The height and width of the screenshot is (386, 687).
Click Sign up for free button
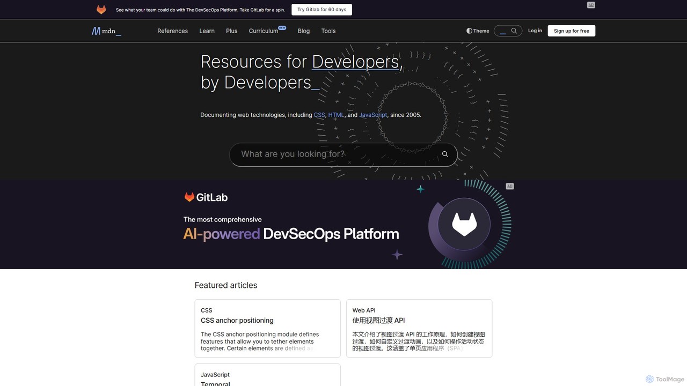[572, 31]
